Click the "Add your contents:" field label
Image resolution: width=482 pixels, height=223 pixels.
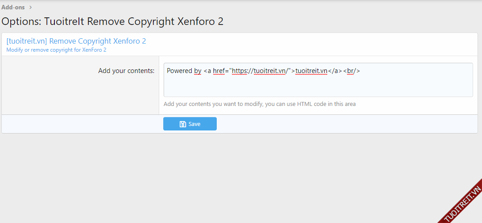coord(126,71)
